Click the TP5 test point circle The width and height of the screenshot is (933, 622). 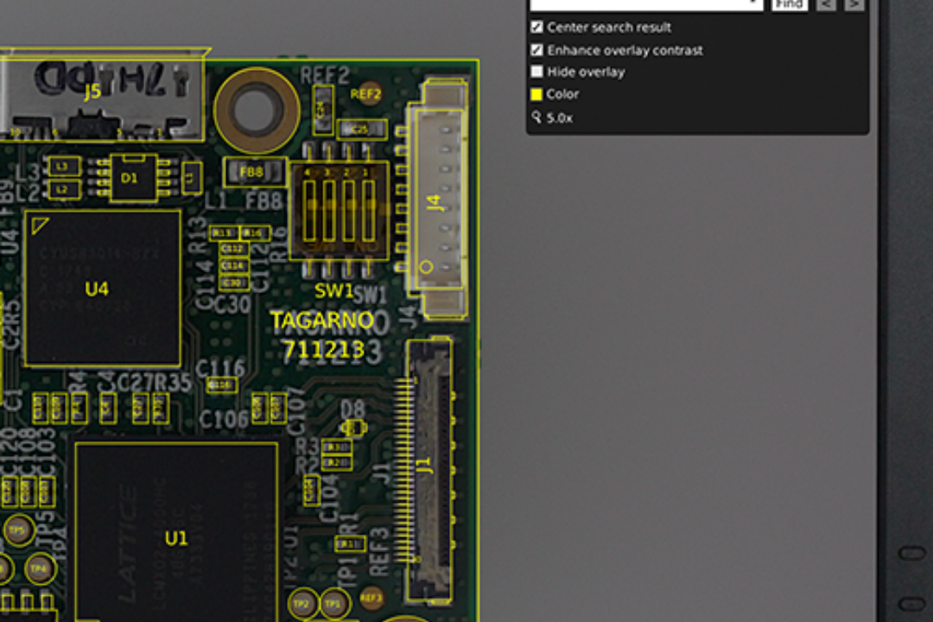(x=17, y=530)
